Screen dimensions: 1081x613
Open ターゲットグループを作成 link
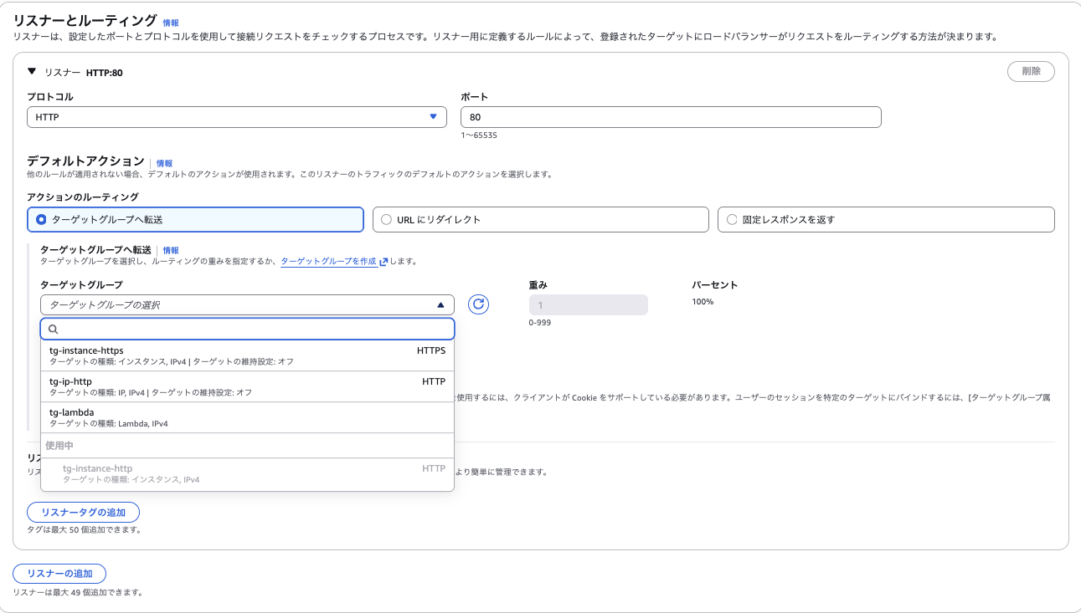coord(328,262)
